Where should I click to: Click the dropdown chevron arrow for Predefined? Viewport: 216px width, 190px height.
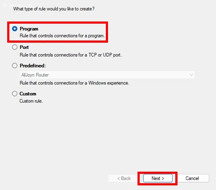coord(191,75)
